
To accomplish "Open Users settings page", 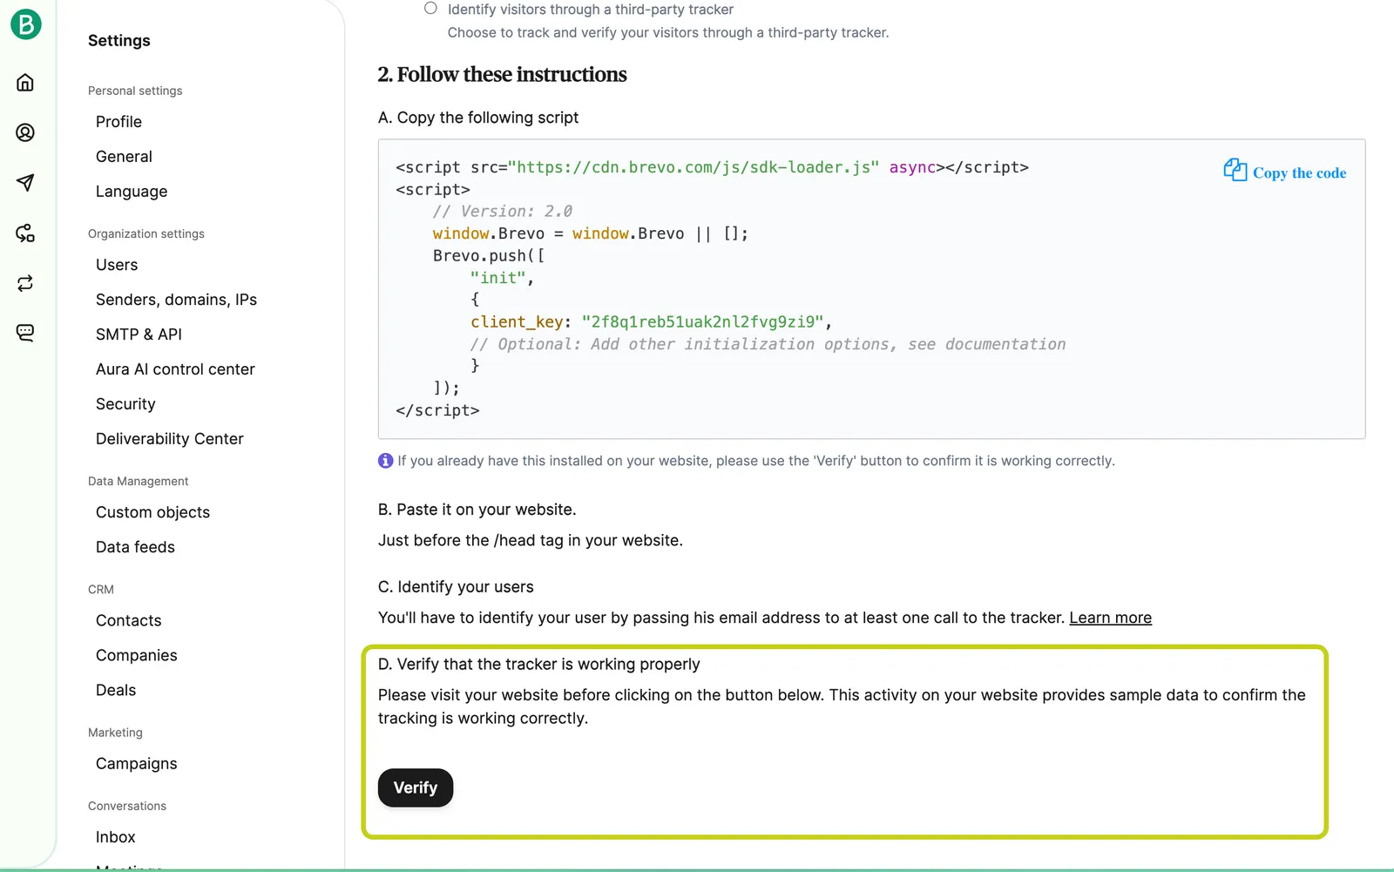I will [x=117, y=265].
